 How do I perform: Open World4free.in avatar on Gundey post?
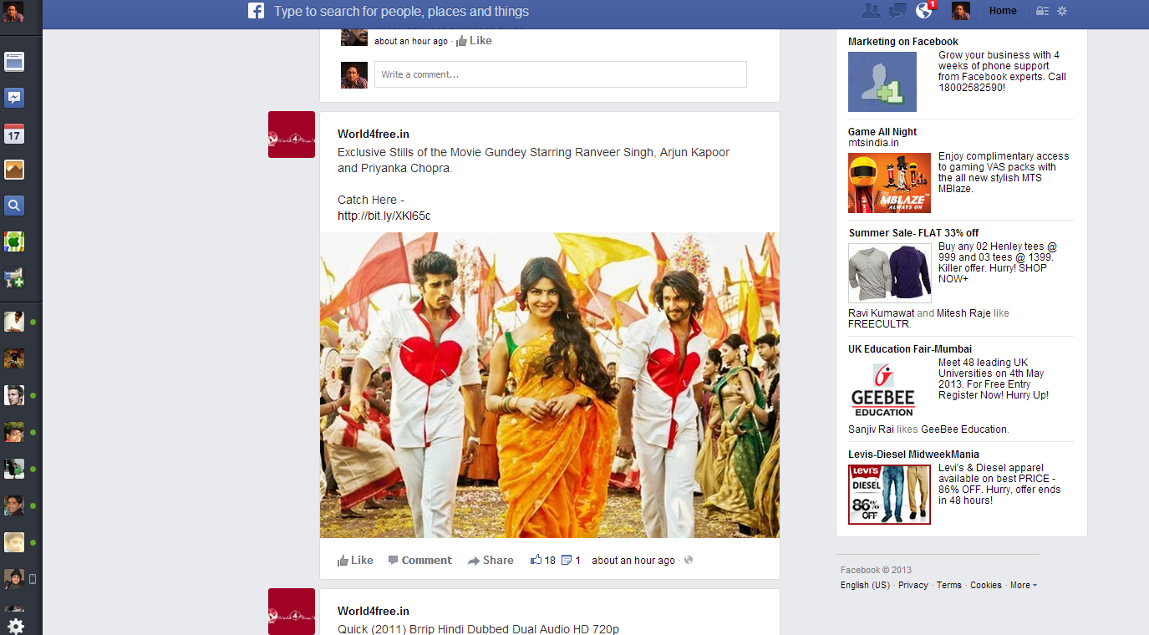[x=292, y=135]
